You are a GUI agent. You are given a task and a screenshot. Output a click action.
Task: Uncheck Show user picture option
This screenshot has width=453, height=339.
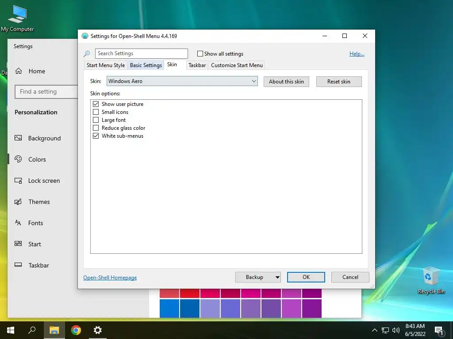96,104
